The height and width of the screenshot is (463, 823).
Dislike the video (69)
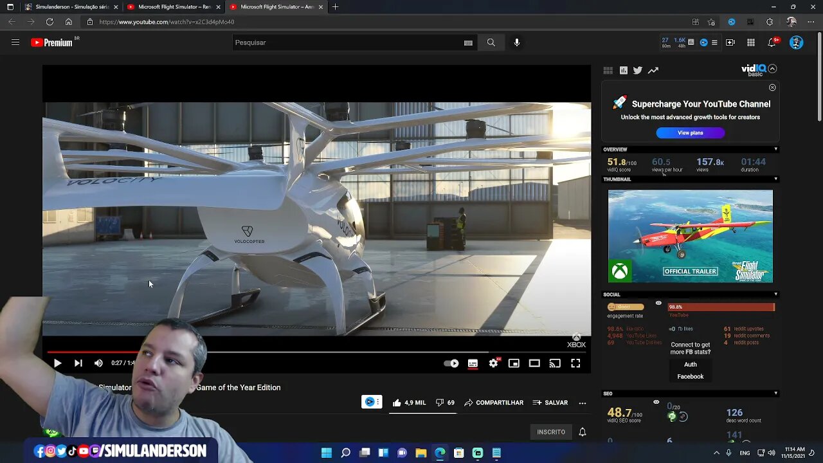(445, 403)
